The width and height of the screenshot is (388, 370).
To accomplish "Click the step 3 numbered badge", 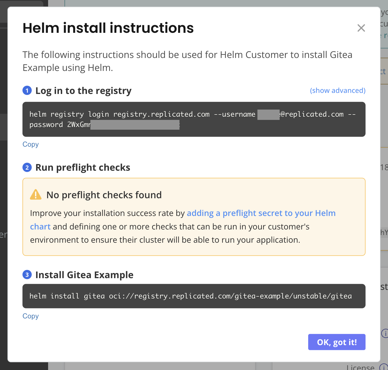I will [27, 275].
